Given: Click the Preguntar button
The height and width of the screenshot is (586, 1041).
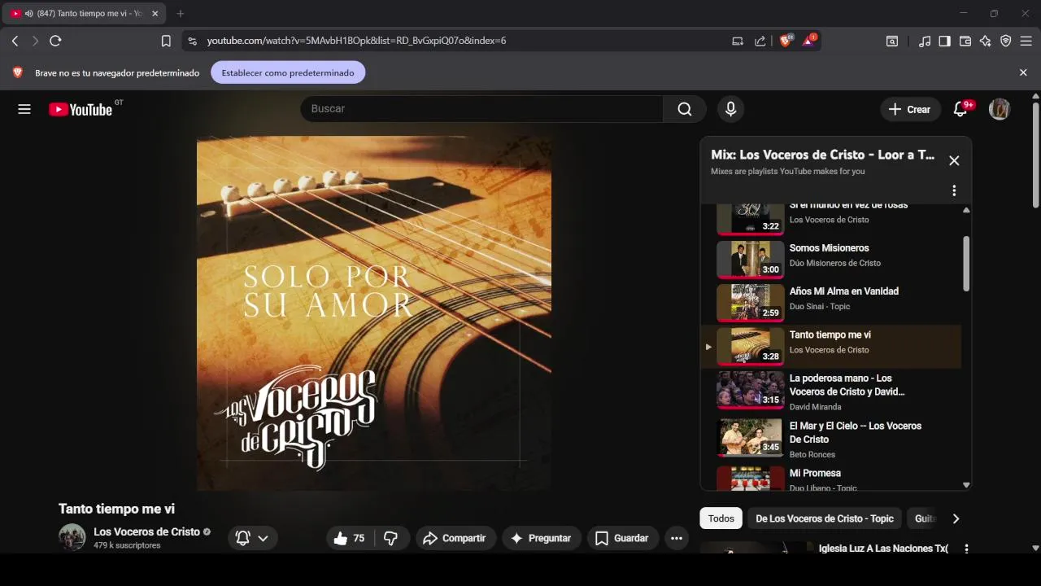Looking at the screenshot, I should (x=541, y=538).
